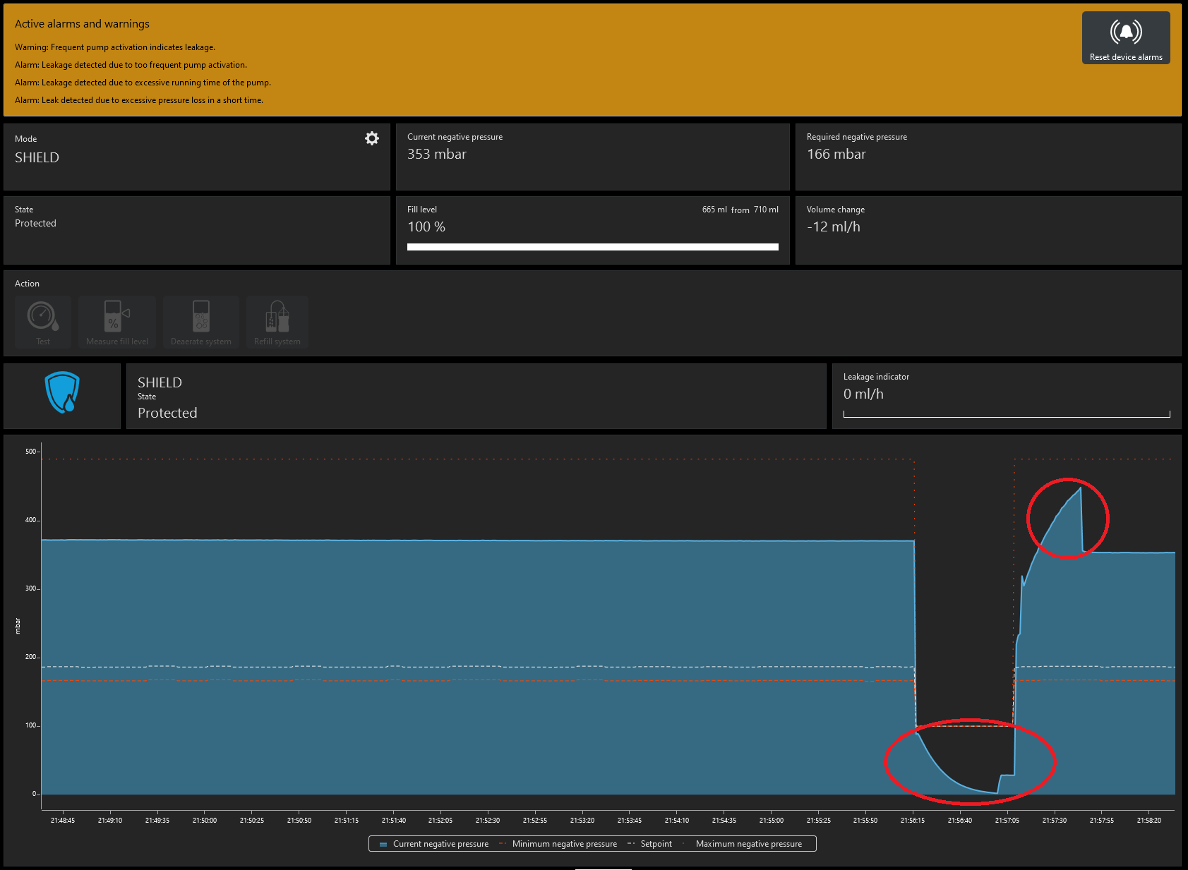Start the pressure Test action
Image resolution: width=1188 pixels, height=870 pixels.
(43, 322)
